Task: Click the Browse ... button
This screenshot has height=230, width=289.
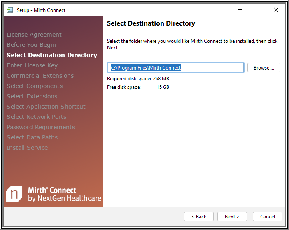Action: tap(263, 67)
